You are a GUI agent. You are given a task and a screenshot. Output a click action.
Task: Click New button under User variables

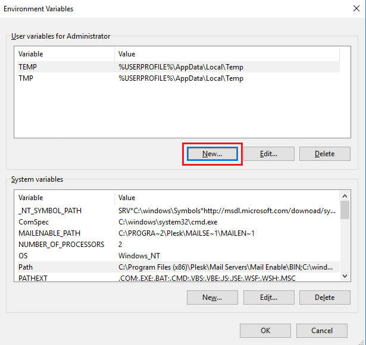212,154
